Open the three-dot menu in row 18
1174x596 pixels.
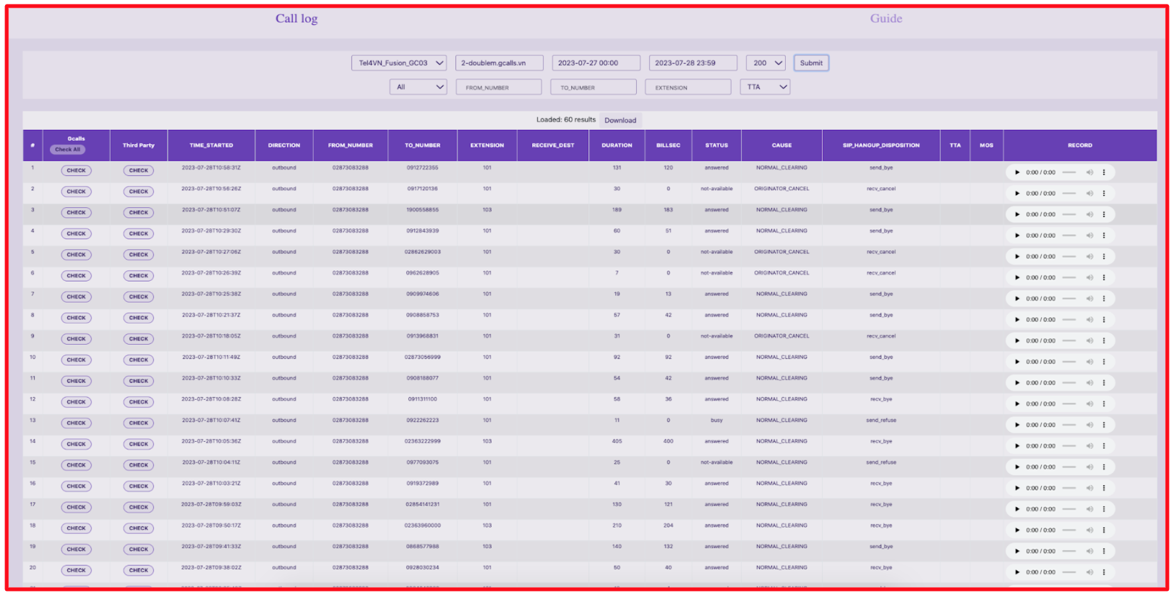point(1104,530)
